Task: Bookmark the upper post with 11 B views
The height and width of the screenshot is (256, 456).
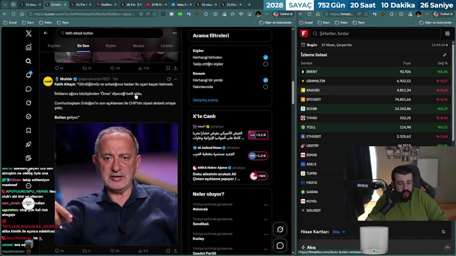Action: tap(168, 68)
